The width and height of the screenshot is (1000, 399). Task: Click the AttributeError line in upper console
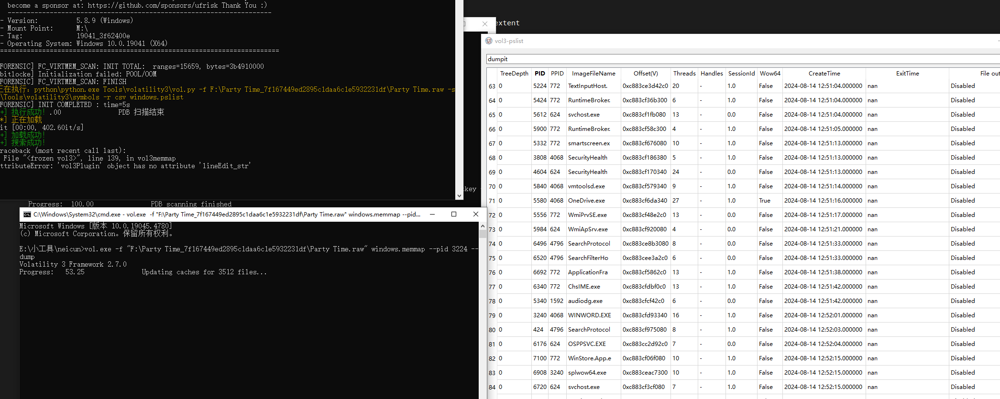click(x=125, y=166)
